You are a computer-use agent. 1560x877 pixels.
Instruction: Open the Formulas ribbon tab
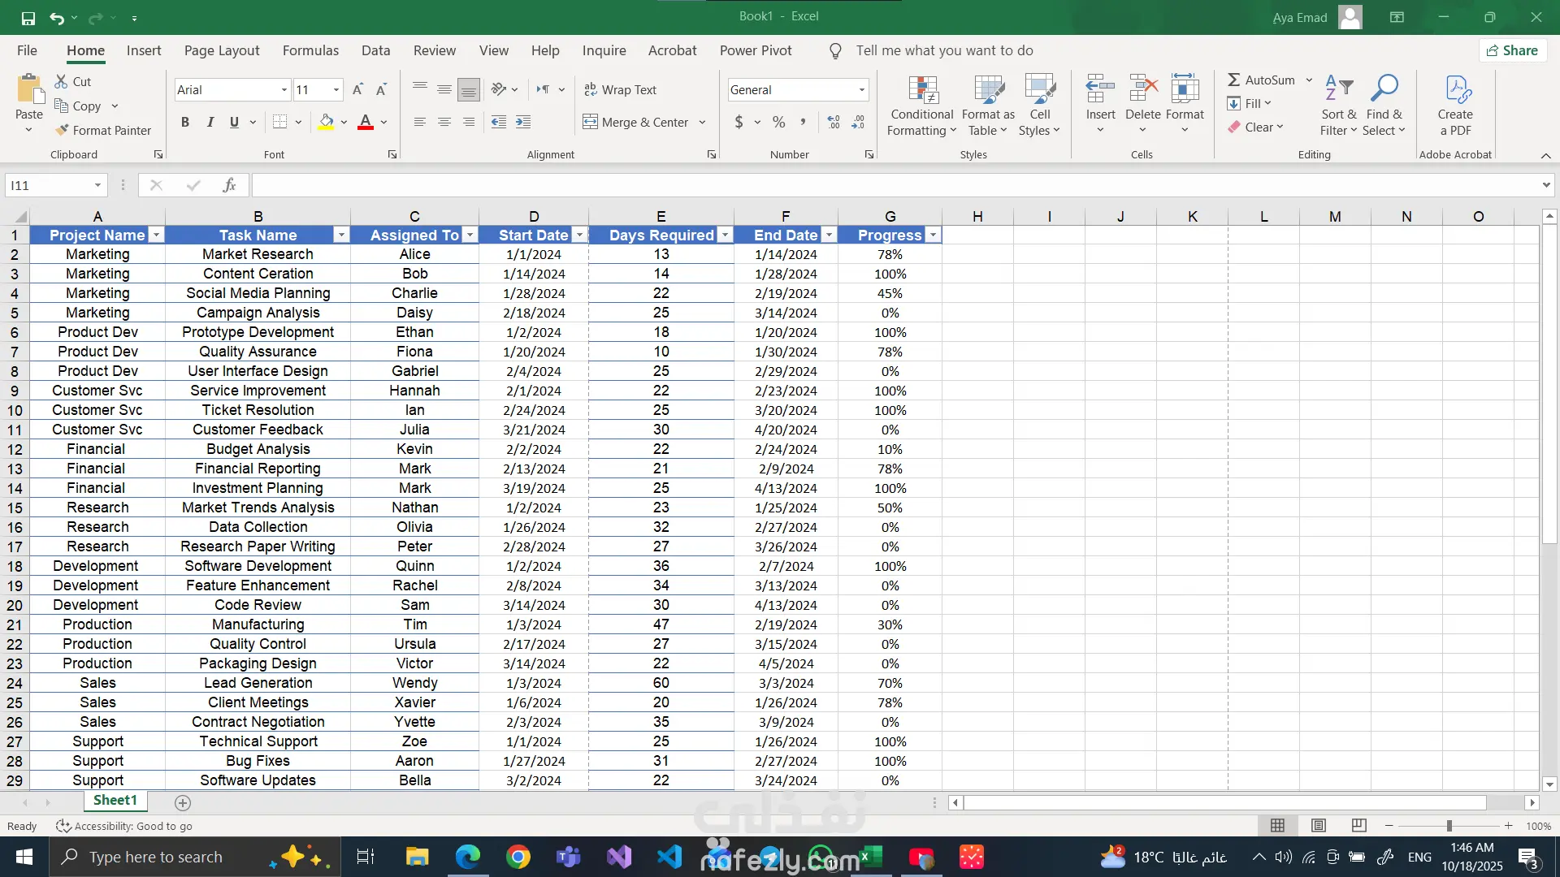[x=310, y=50]
